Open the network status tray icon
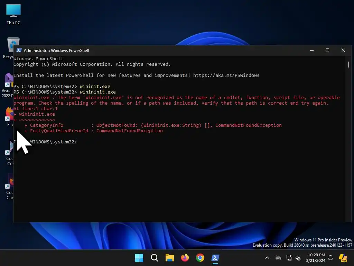The width and height of the screenshot is (354, 266). (289, 258)
